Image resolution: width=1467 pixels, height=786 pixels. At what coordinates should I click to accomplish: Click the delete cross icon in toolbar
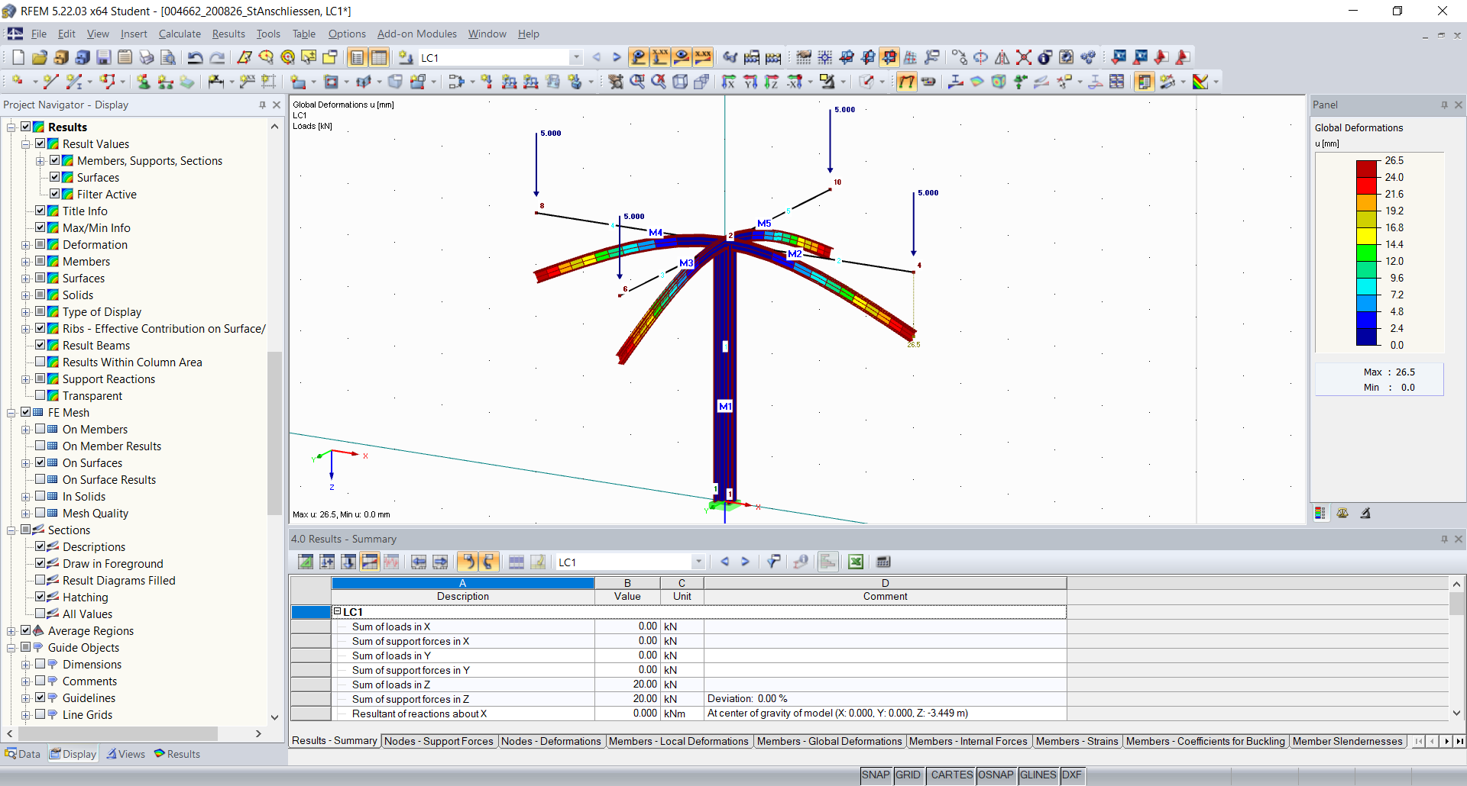(1024, 57)
